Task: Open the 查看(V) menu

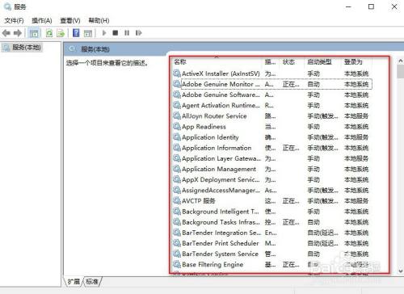Action: pyautogui.click(x=70, y=20)
